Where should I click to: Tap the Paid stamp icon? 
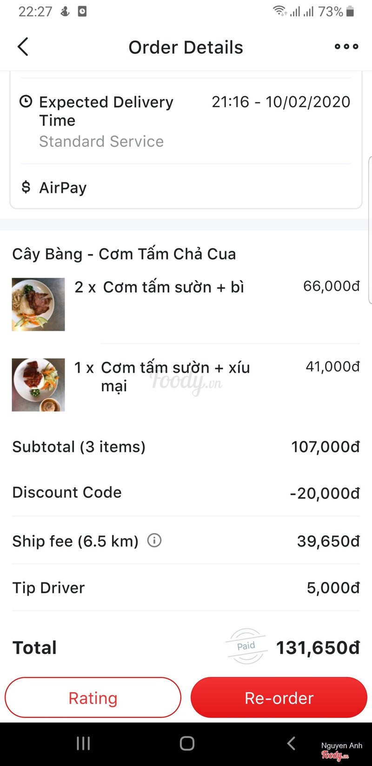[246, 646]
